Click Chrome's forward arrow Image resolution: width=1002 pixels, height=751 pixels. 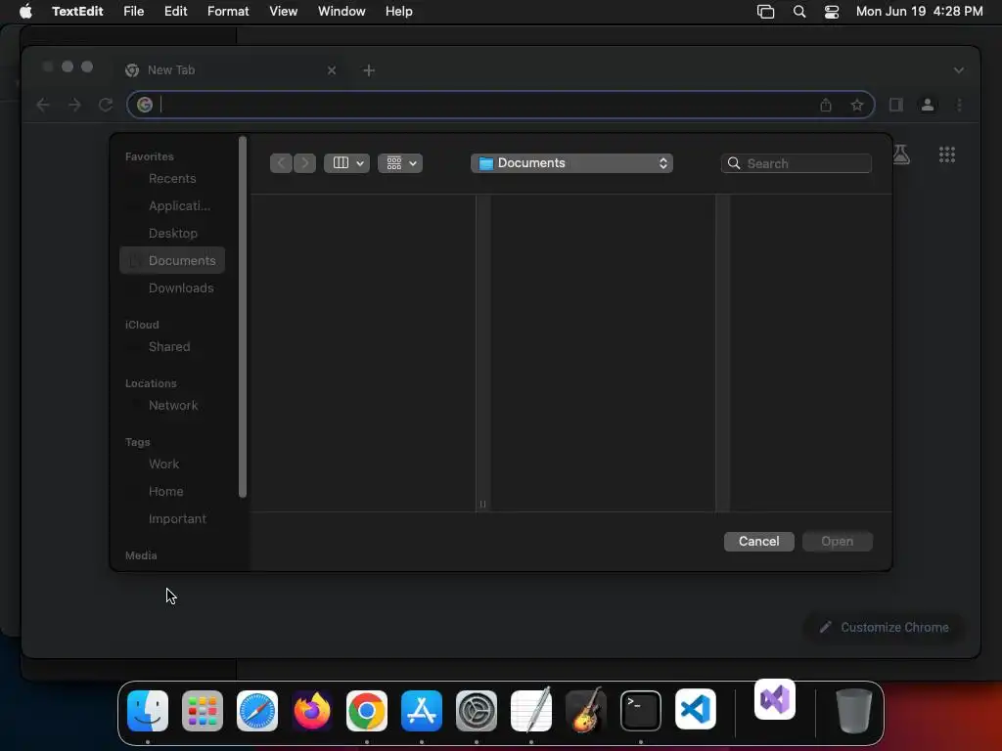[x=74, y=105]
